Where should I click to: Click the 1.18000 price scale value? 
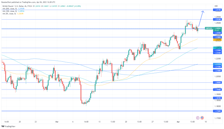218,106
